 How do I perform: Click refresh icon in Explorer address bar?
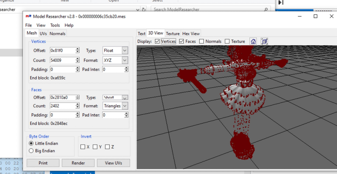(144, 10)
